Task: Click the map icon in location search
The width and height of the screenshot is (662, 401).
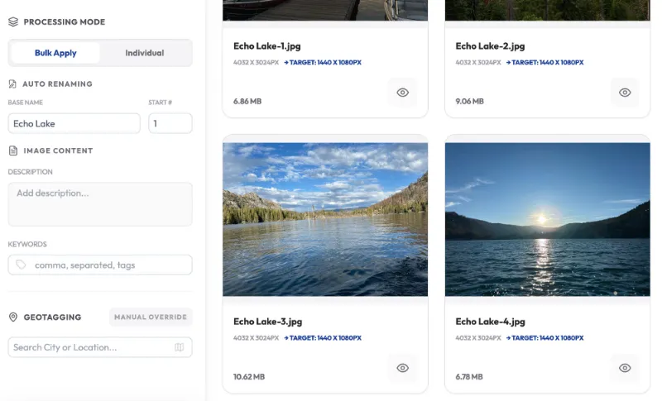Action: 180,347
